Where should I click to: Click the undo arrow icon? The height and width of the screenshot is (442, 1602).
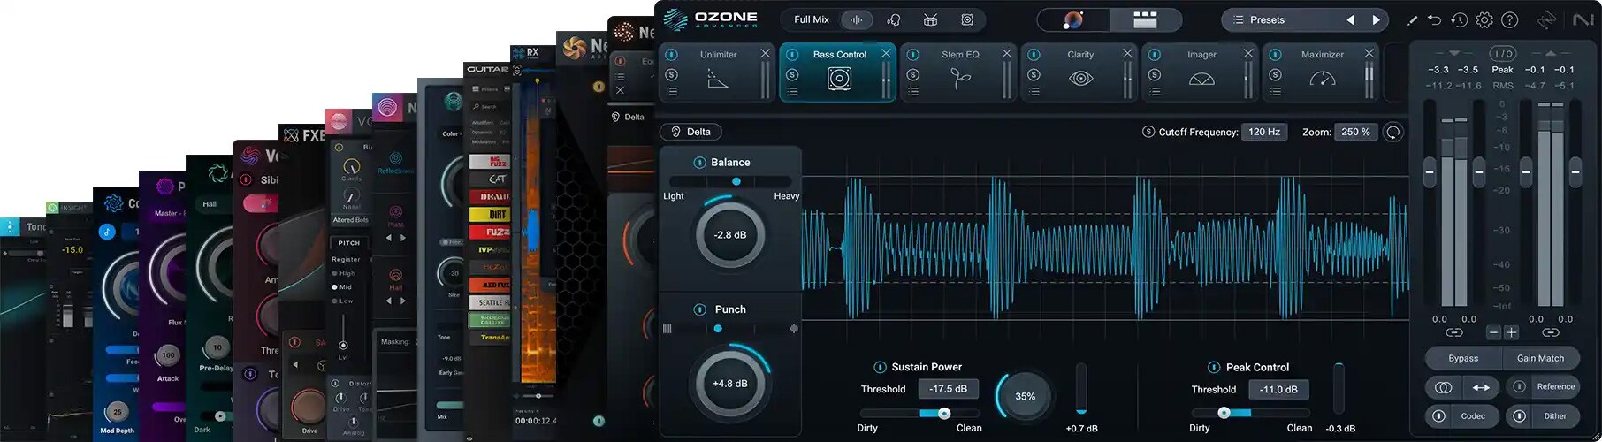[1434, 19]
